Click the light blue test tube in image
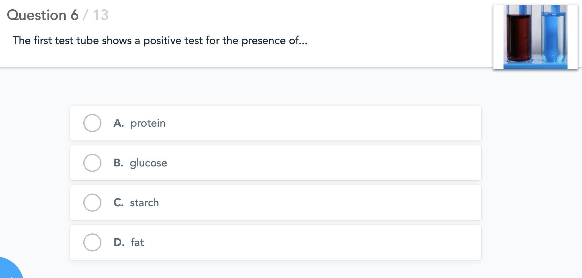 [553, 36]
